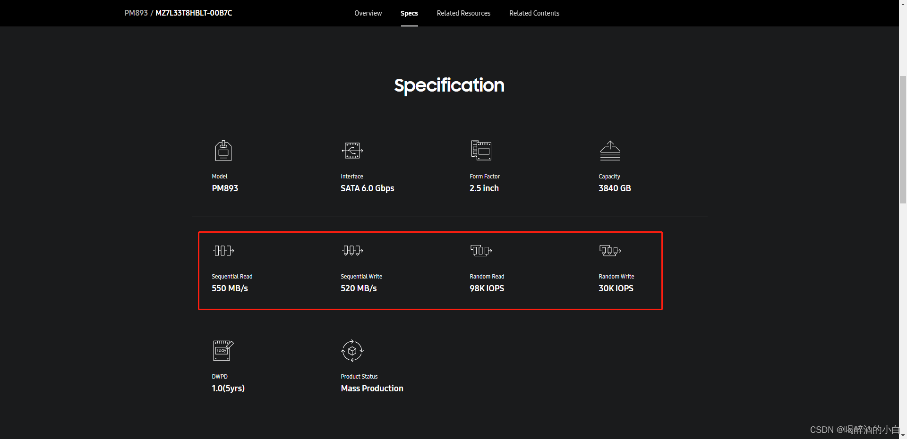Click the scrollbar down arrow
This screenshot has height=439, width=907.
pos(903,435)
